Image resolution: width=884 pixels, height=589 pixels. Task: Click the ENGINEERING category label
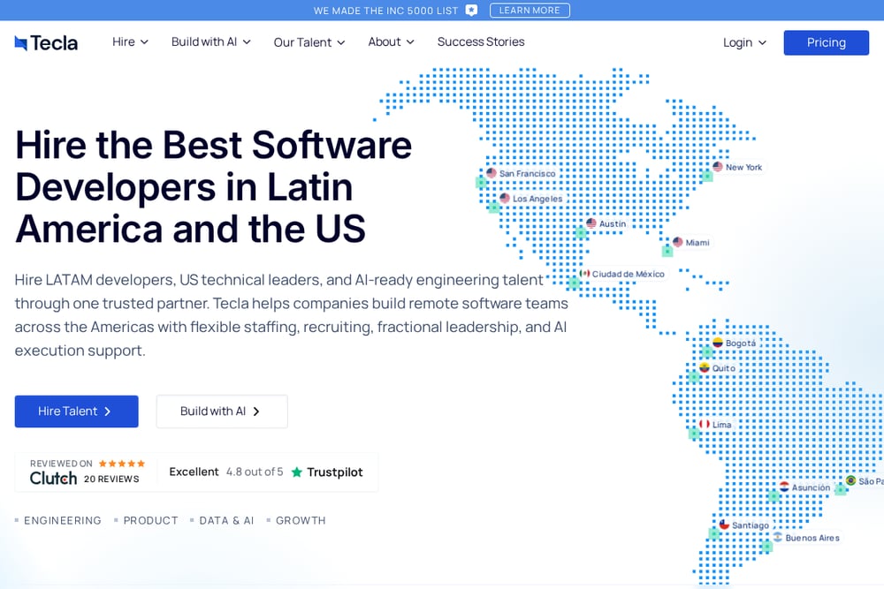coord(63,520)
